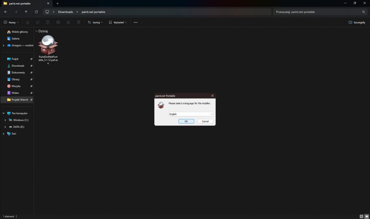Switch to large icons view in status bar
370x219 pixels.
pyautogui.click(x=367, y=216)
